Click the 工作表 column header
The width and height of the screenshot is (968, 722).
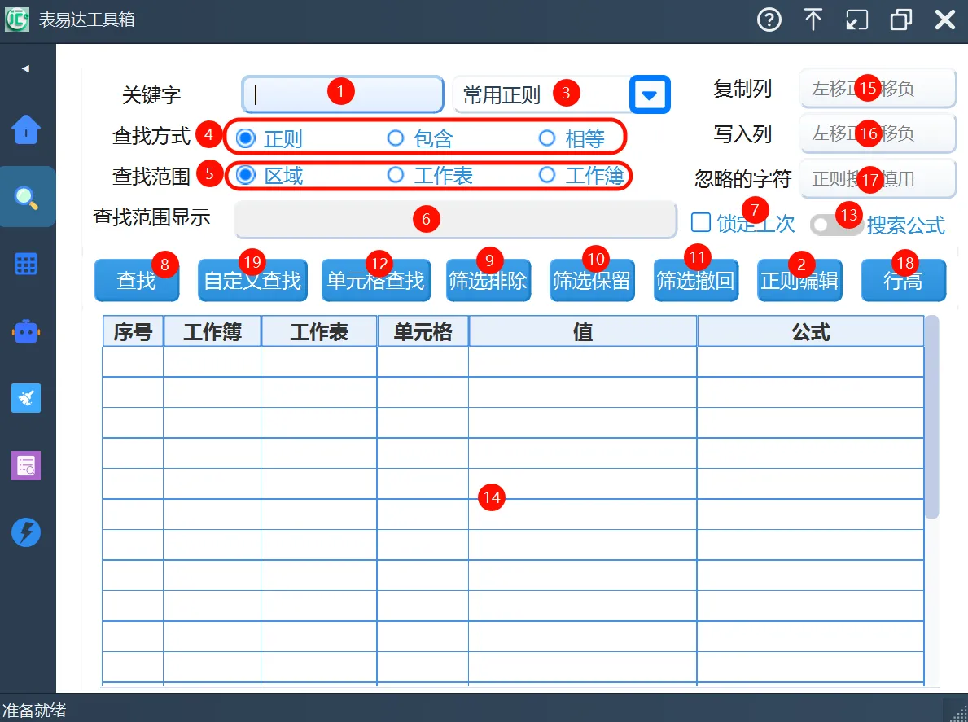tap(319, 331)
